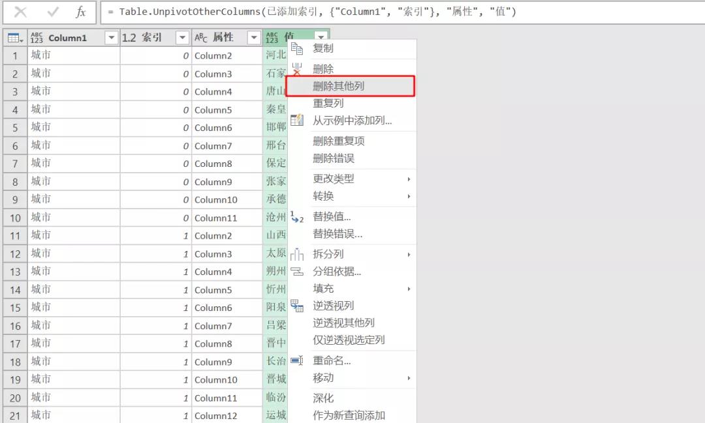The width and height of the screenshot is (705, 423).
Task: Click the ABC data type icon on 属性 column
Action: pyautogui.click(x=200, y=37)
